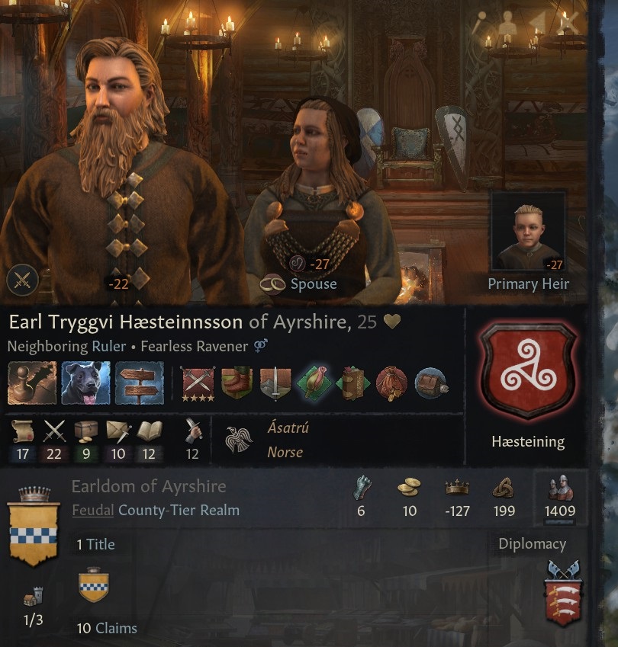
Task: Click the red shield with axes emblem
Action: (564, 593)
